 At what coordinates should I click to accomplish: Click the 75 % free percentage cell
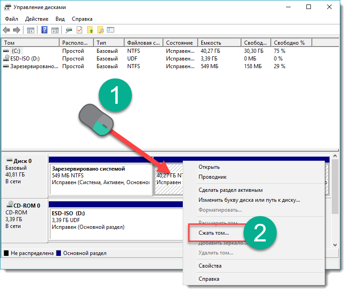tap(279, 51)
